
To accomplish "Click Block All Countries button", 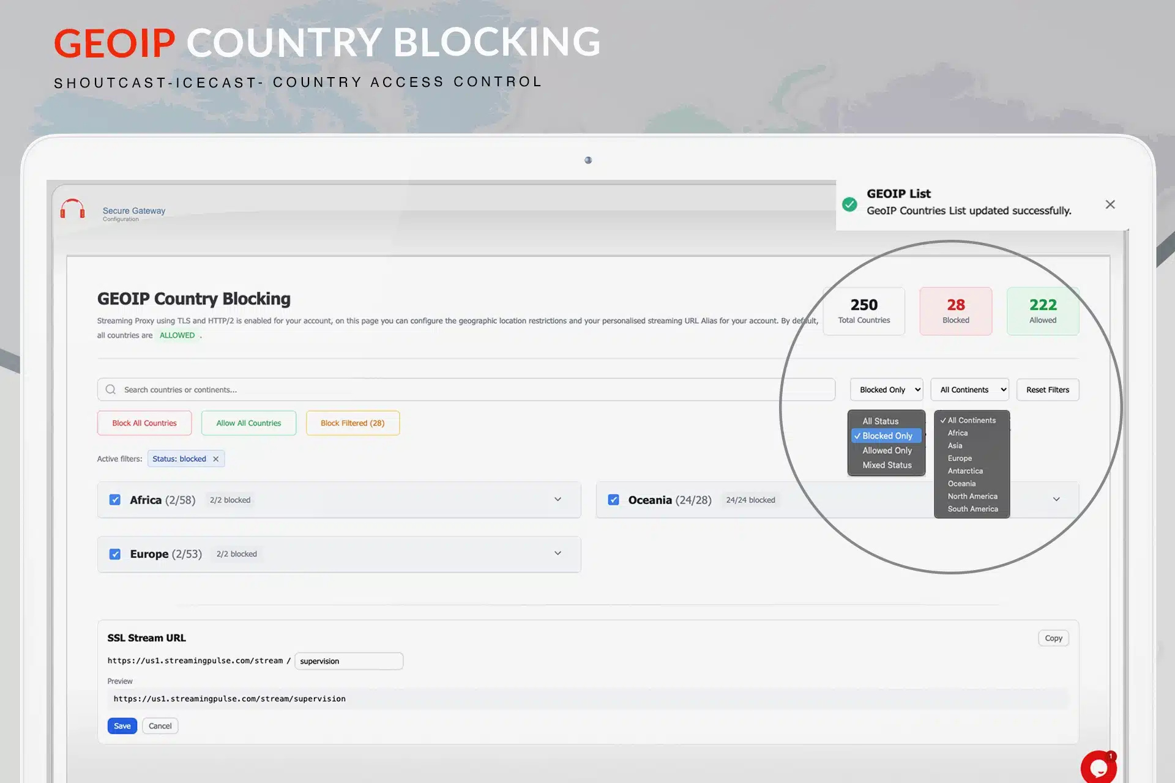I will click(x=144, y=423).
